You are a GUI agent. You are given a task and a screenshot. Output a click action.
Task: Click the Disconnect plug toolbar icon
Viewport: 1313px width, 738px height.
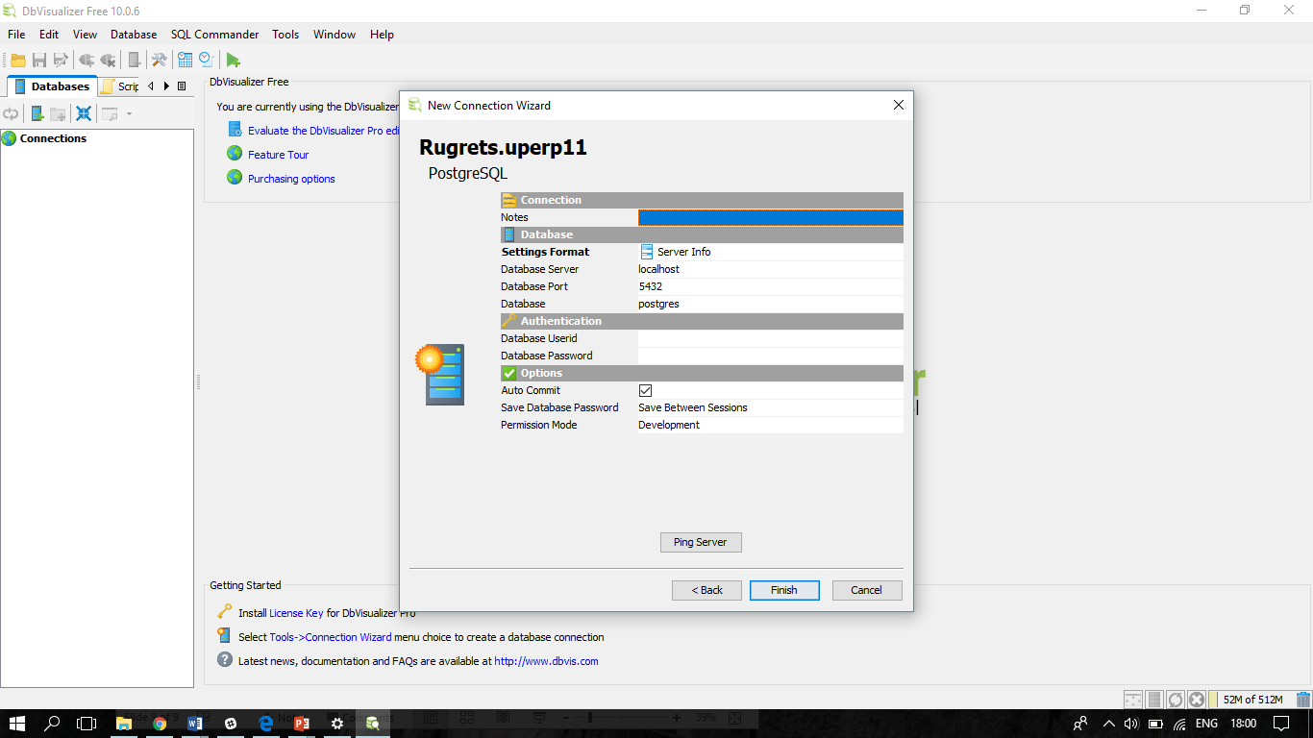[109, 60]
